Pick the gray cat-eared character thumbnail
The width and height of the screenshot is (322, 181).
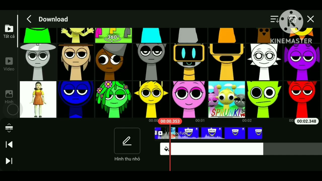(151, 62)
